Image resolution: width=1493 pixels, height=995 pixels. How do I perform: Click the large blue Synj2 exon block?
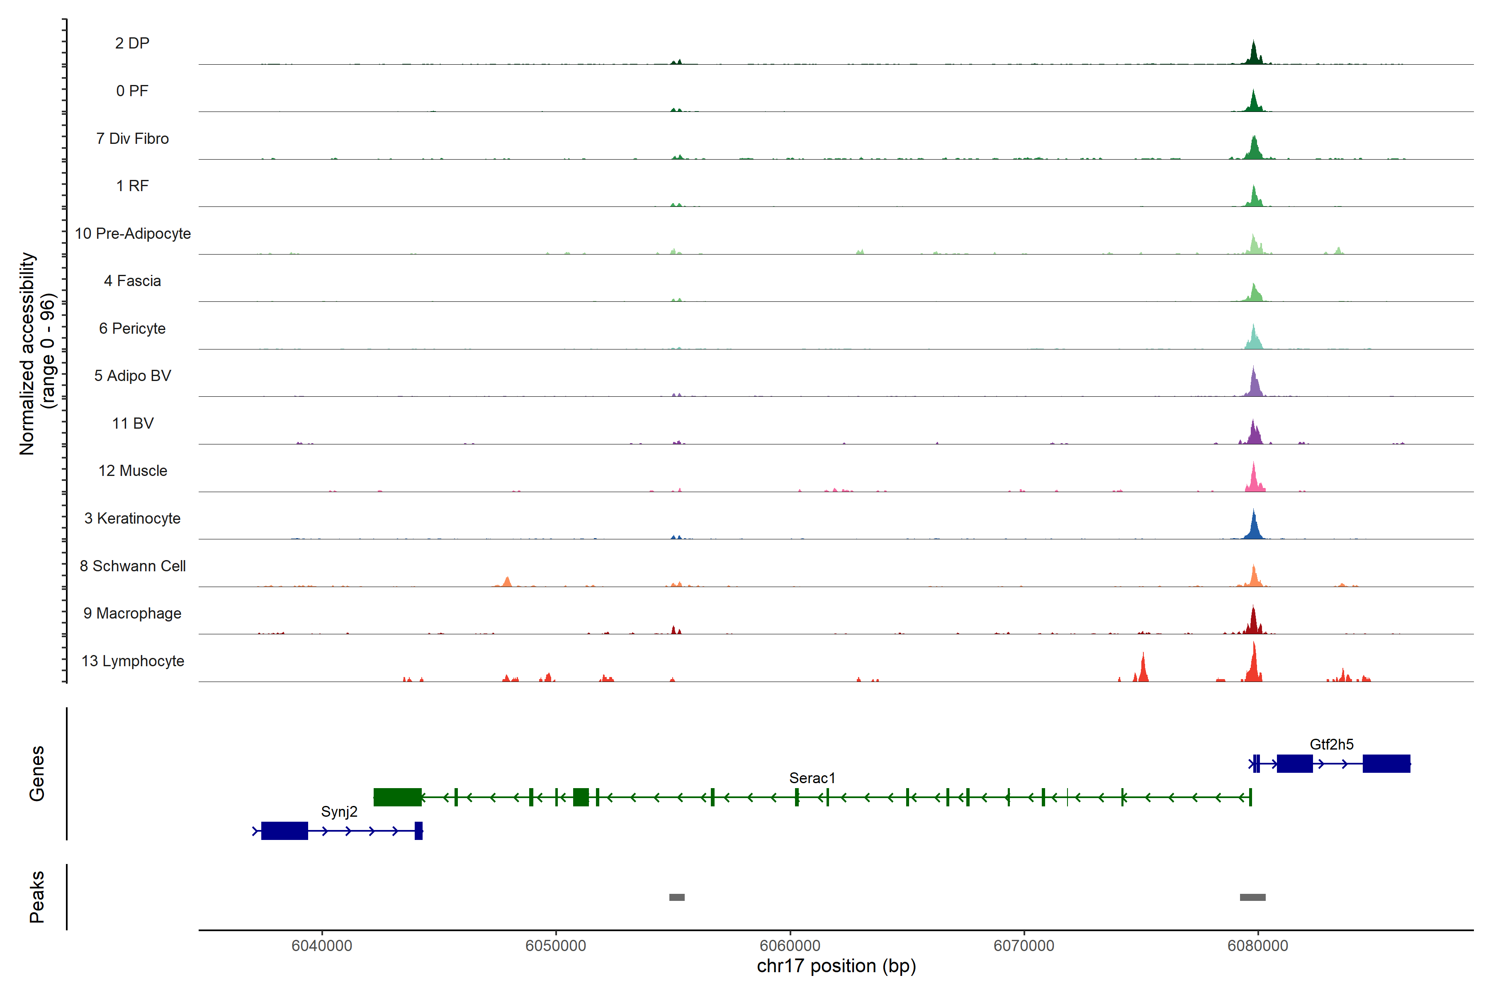284,831
